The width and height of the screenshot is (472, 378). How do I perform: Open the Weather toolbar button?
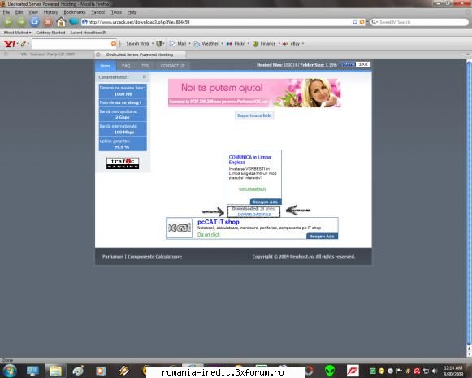[206, 44]
